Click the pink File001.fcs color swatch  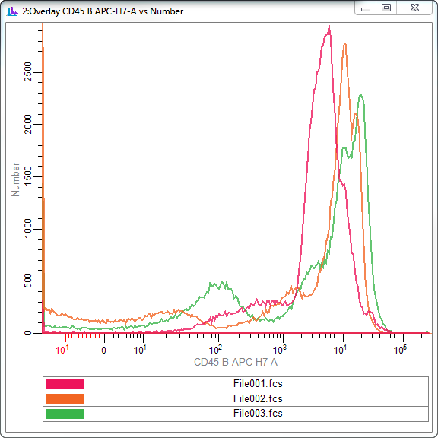tap(65, 384)
